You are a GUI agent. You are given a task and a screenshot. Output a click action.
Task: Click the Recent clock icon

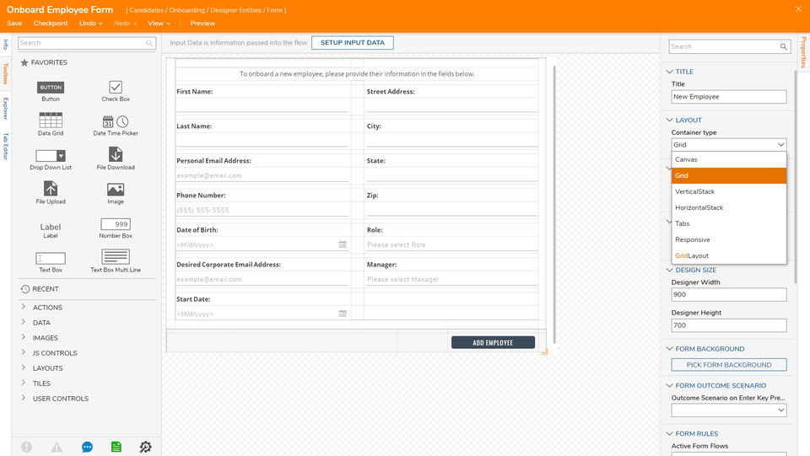coord(24,289)
